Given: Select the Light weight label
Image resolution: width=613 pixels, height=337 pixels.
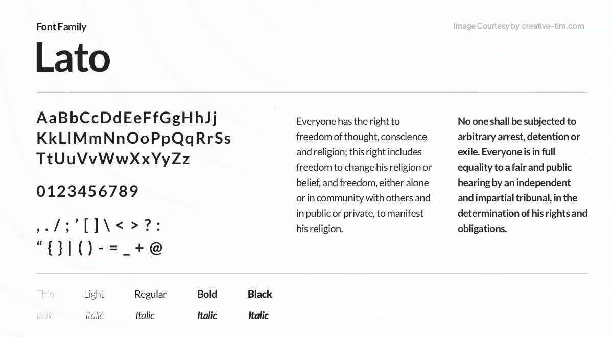Looking at the screenshot, I should coord(94,294).
